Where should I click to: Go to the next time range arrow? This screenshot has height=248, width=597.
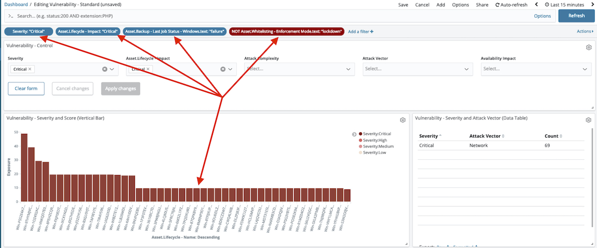pos(592,4)
